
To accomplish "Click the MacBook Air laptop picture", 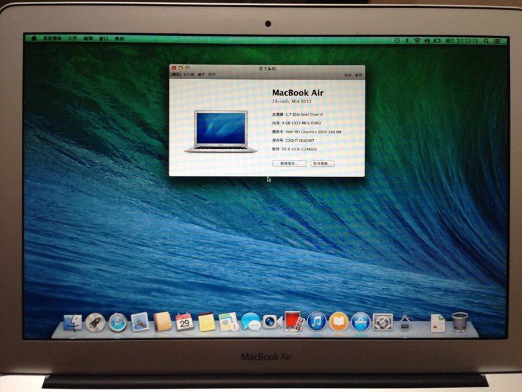I will coord(221,131).
